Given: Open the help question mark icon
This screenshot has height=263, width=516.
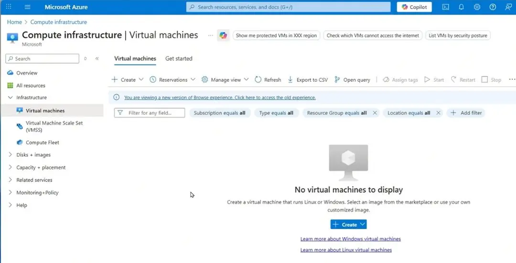Looking at the screenshot, I should pos(493,7).
